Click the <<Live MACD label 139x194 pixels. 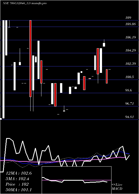[117, 187]
